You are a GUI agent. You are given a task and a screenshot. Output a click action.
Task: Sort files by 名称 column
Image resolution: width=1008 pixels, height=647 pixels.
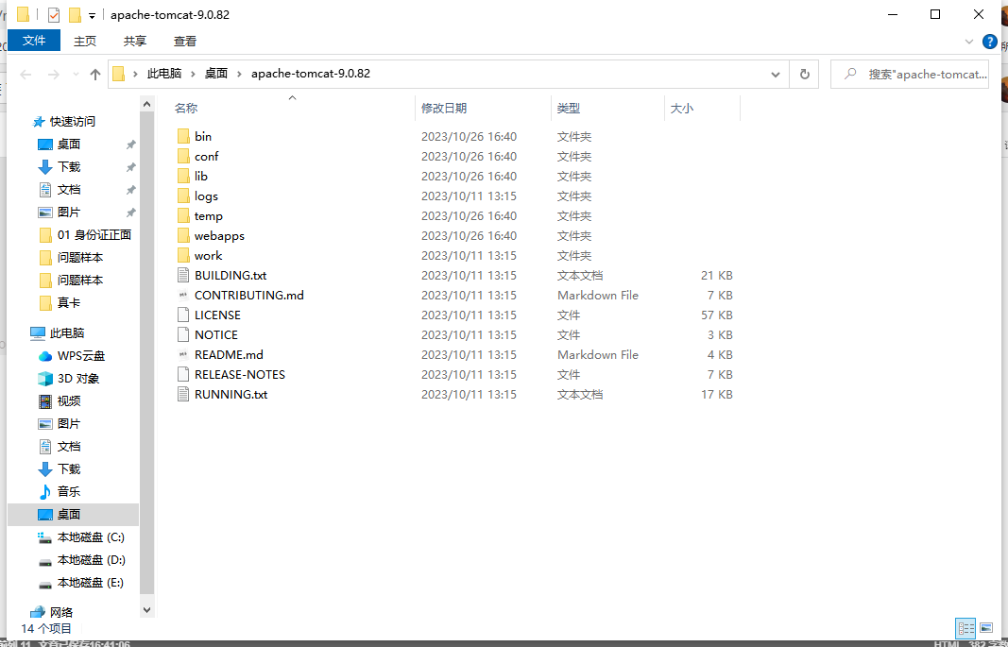click(x=186, y=109)
